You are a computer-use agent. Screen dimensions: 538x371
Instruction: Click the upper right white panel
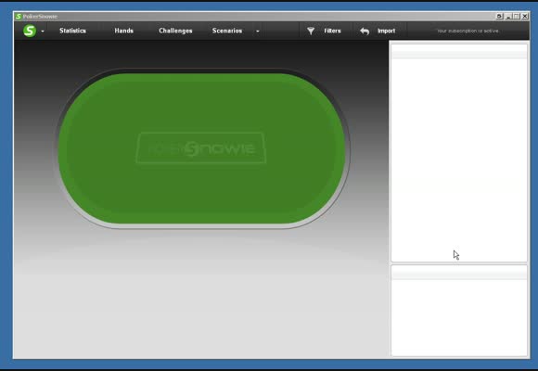(459, 153)
